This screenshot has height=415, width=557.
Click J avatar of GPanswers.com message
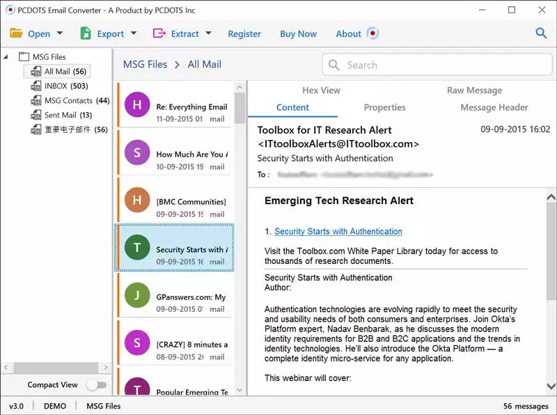(x=137, y=295)
